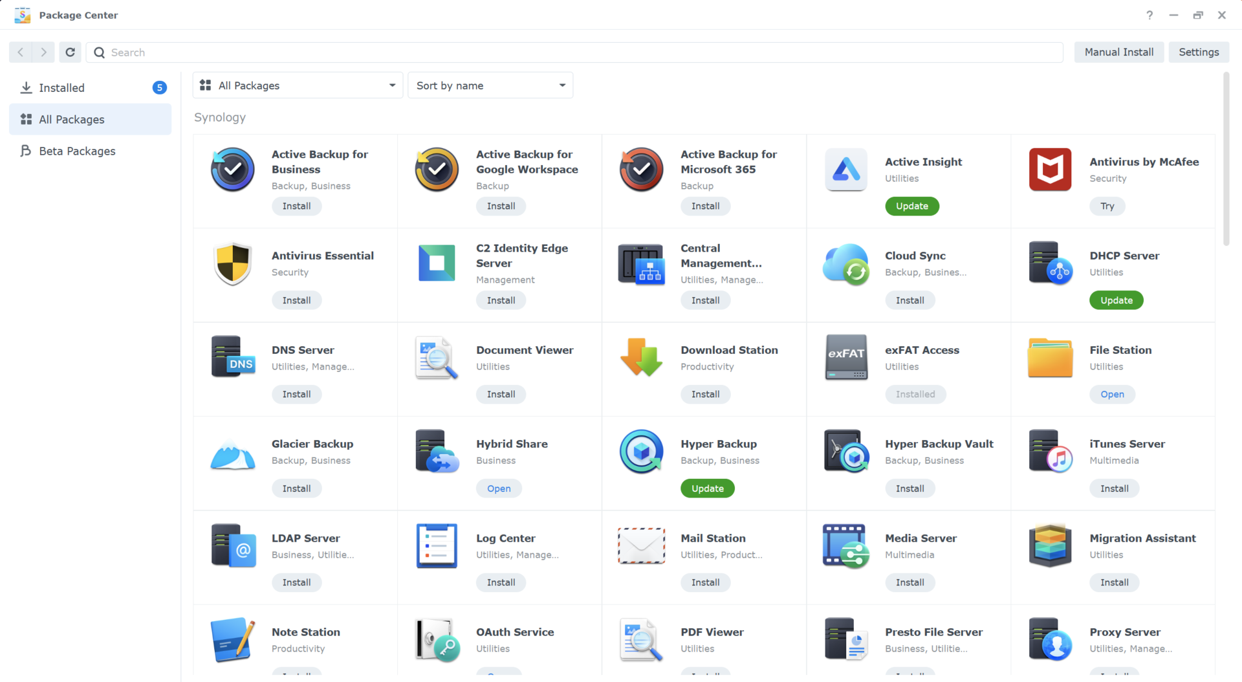Click the exFAT Access icon
1242x682 pixels.
pos(845,357)
